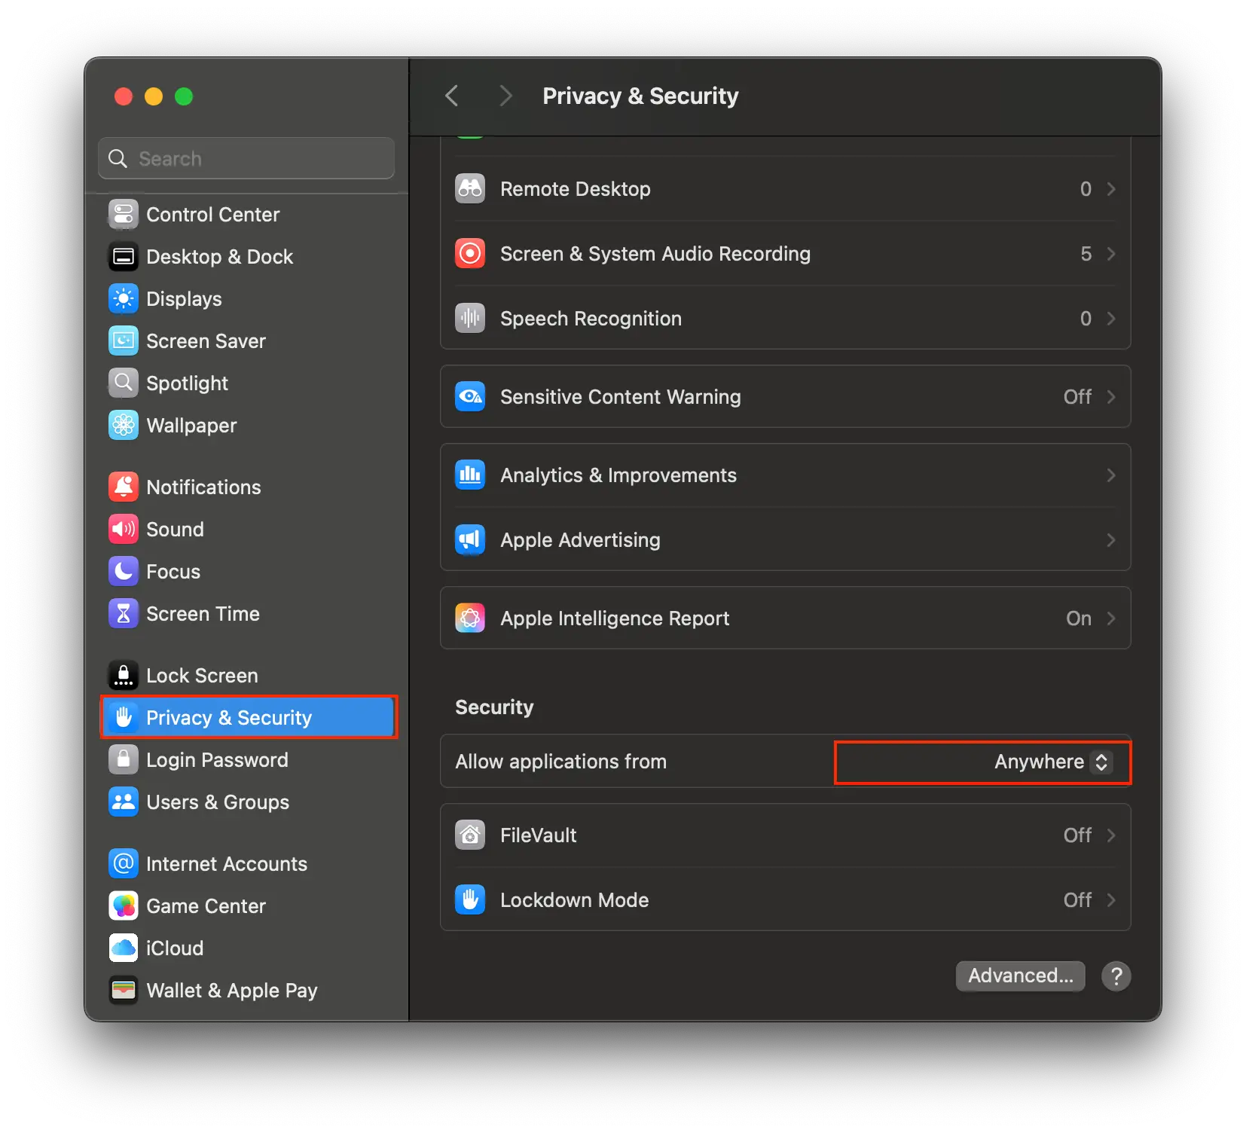Click the Speech Recognition waveform icon
Image resolution: width=1246 pixels, height=1133 pixels.
tap(469, 318)
